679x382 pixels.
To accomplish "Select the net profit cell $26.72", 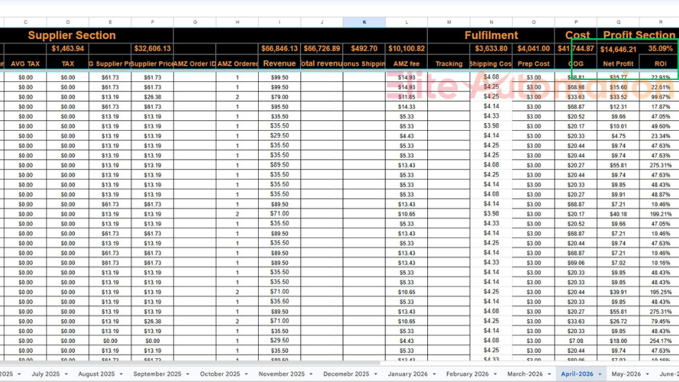I will pyautogui.click(x=618, y=321).
